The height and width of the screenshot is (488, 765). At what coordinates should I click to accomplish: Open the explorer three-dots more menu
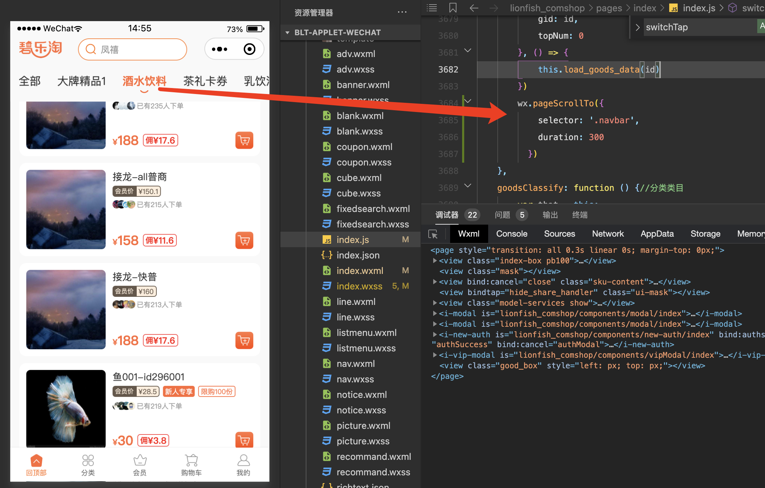click(402, 12)
